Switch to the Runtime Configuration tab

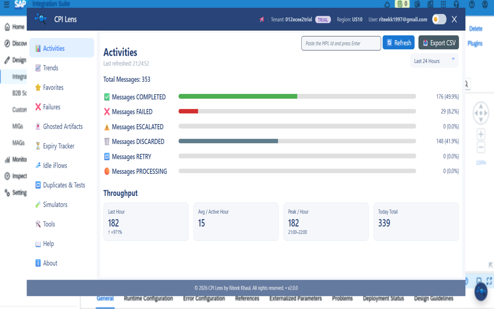point(148,298)
